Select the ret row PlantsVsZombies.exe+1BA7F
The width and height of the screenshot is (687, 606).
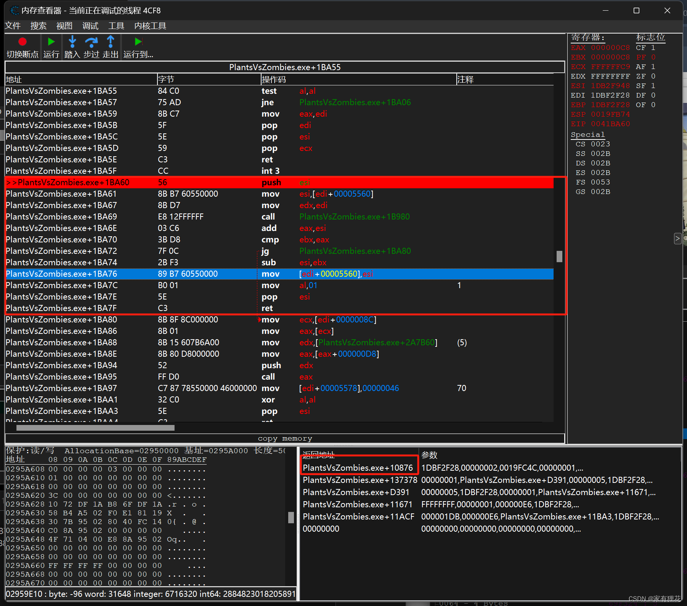pos(279,308)
